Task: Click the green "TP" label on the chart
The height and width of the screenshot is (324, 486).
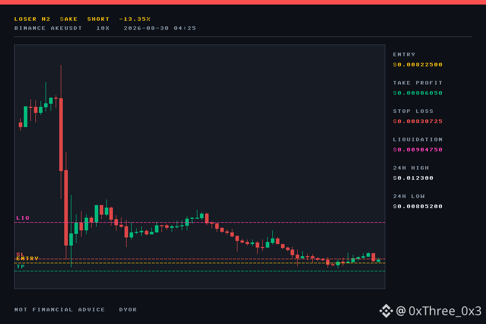Action: 20,267
